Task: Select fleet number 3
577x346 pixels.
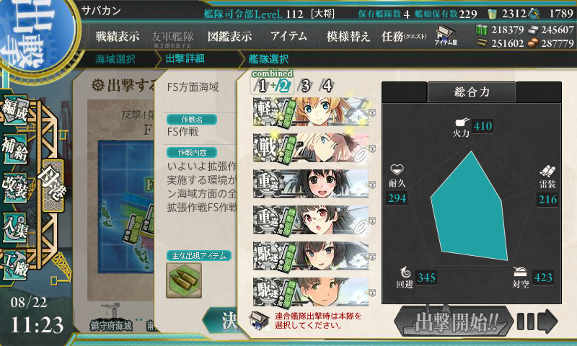Action: point(305,86)
